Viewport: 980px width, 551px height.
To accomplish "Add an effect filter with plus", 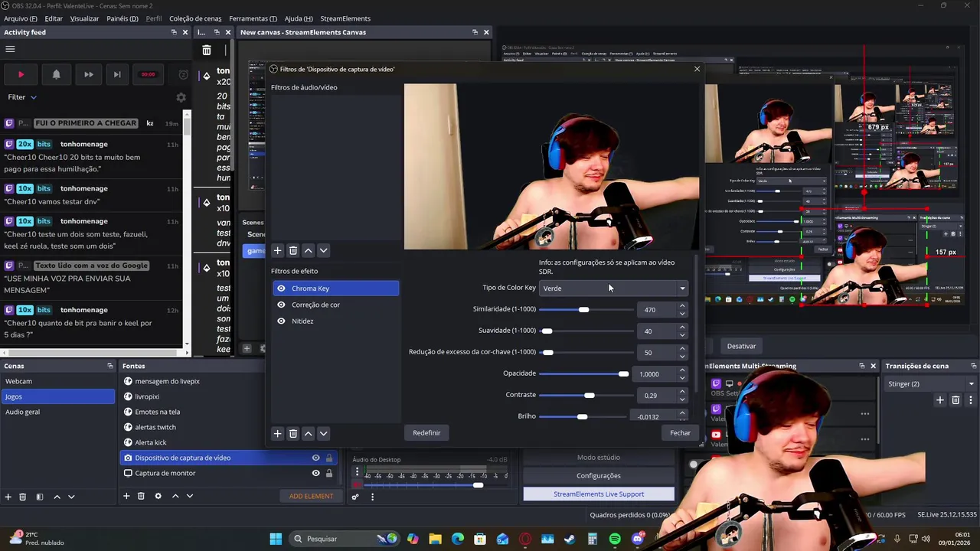I will tap(278, 434).
